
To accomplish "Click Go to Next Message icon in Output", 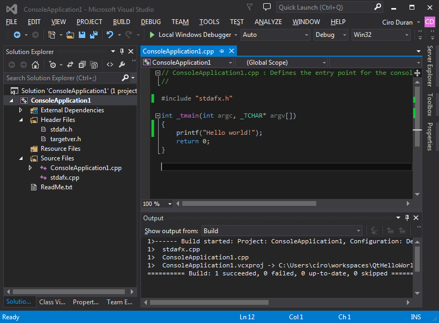I will click(x=402, y=231).
